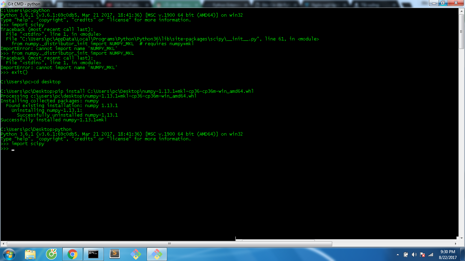Launch the Coc Coc browser taskbar icon
465x261 pixels.
click(51, 254)
